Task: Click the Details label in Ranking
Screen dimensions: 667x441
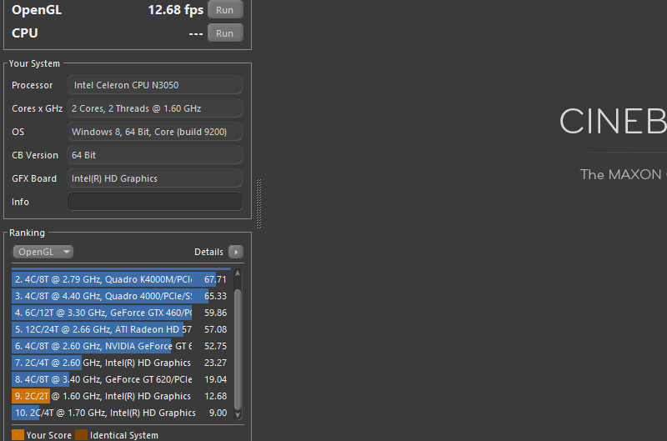Action: 208,252
